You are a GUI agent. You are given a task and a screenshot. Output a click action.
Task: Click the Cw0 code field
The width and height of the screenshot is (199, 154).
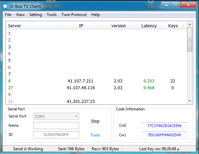pyautogui.click(x=165, y=126)
